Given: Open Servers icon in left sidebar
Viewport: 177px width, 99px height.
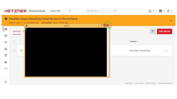Looking at the screenshot, I should tap(6, 29).
